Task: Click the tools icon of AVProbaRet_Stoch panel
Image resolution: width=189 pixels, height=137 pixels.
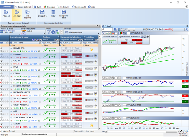Action: tap(104, 92)
